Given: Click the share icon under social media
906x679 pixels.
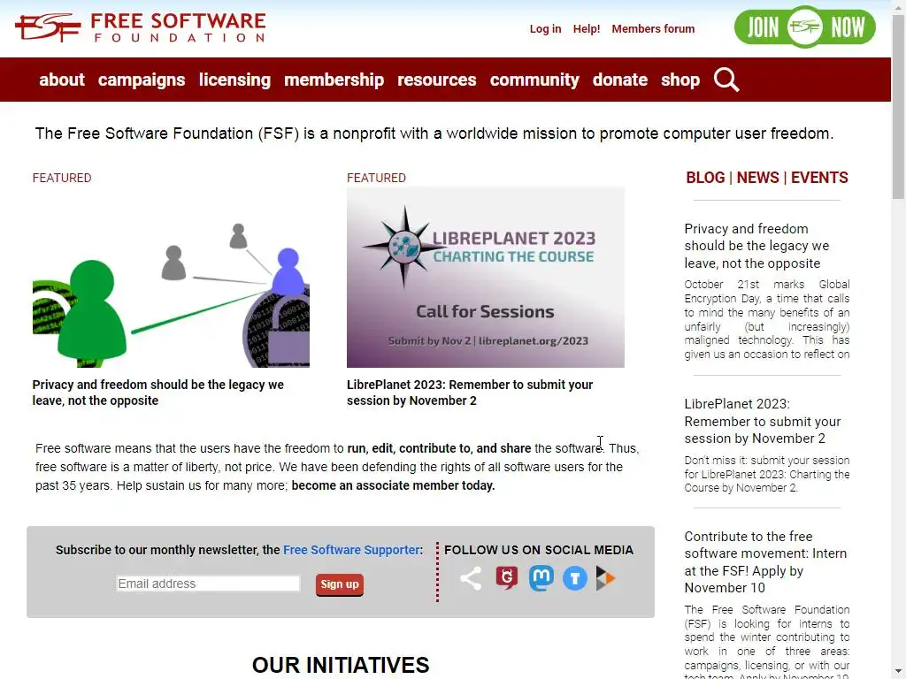Looking at the screenshot, I should (471, 578).
